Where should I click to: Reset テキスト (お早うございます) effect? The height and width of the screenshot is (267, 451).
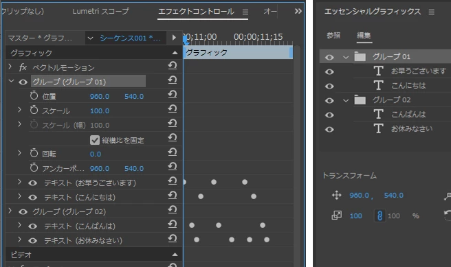point(173,181)
